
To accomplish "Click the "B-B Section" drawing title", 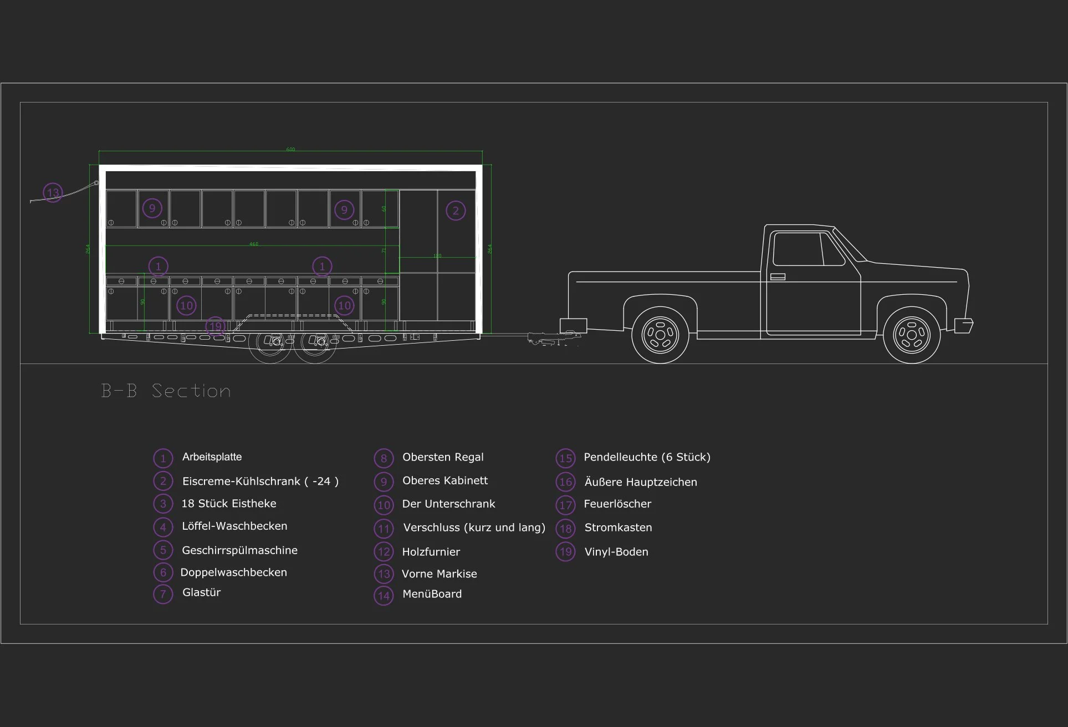I will click(166, 391).
